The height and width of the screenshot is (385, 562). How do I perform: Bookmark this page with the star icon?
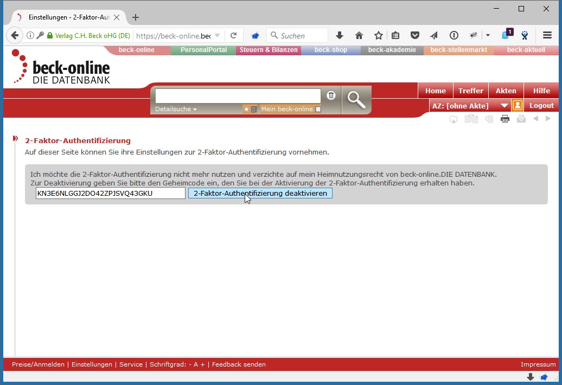point(379,35)
